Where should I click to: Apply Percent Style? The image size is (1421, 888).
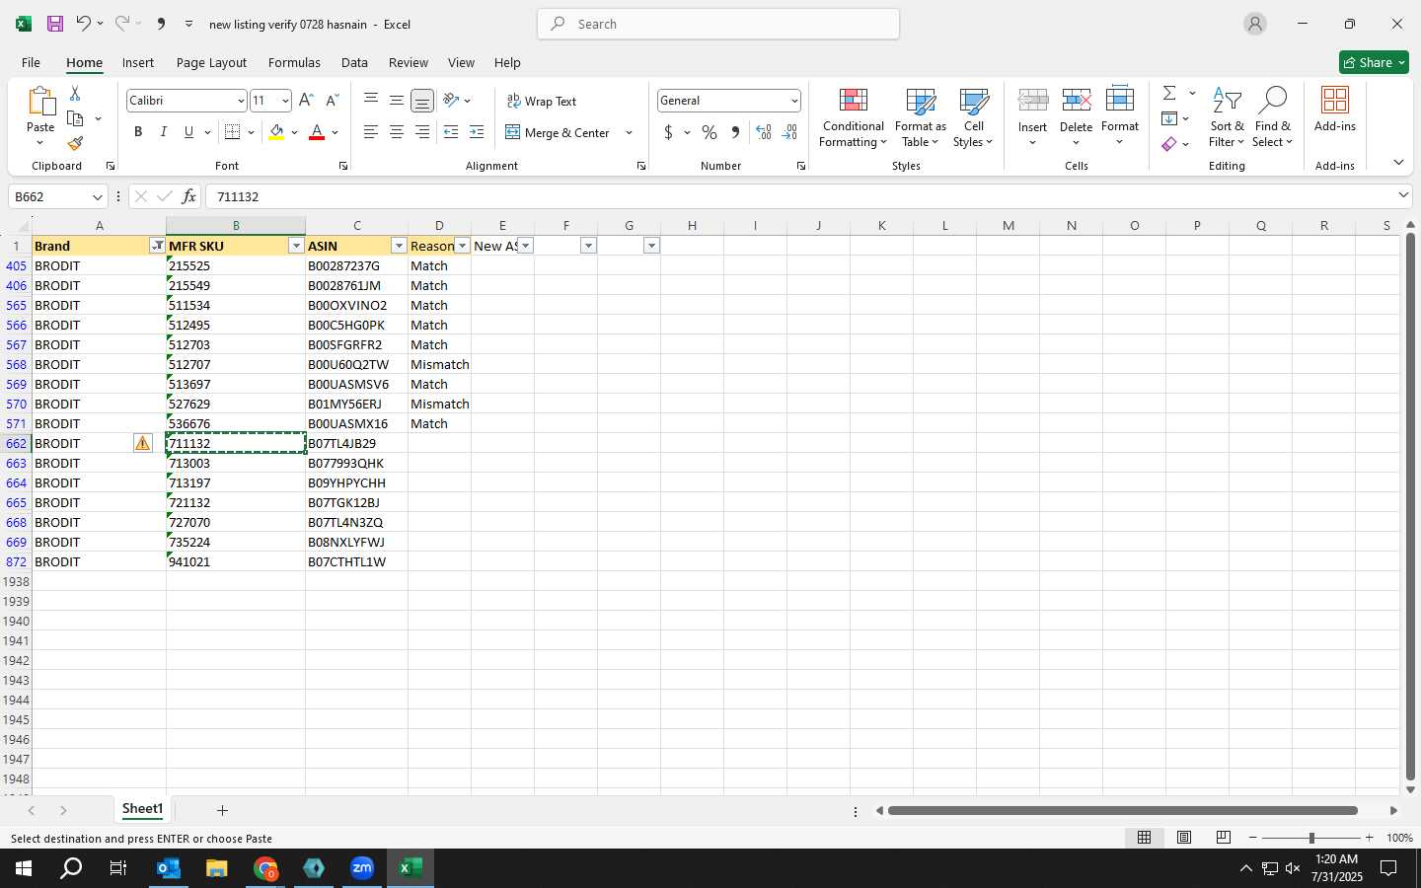pos(710,132)
